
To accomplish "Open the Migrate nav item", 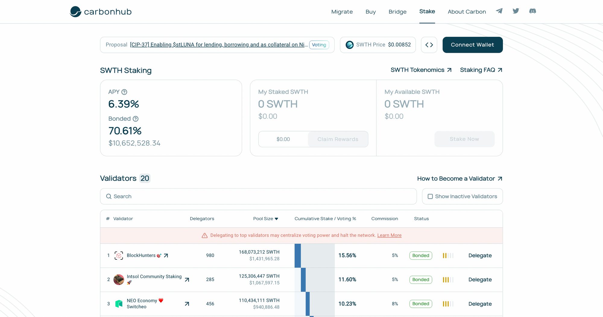I will 342,12.
